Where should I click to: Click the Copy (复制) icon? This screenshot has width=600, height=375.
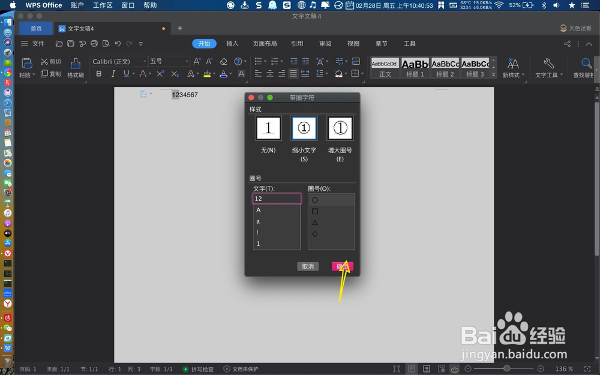(x=44, y=73)
